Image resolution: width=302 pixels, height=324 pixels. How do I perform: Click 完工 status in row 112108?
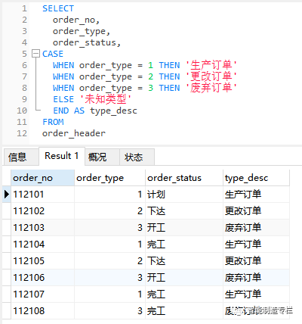click(184, 311)
